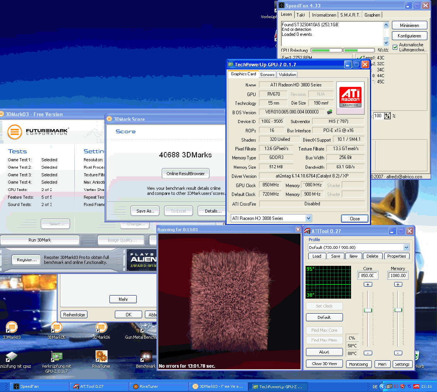The height and width of the screenshot is (392, 437).
Task: Expand the ATITool Profile dropdown
Action: (406, 247)
